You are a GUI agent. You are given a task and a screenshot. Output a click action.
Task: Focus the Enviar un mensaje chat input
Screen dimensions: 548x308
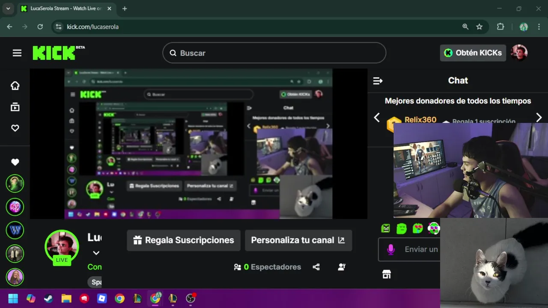coord(409,249)
